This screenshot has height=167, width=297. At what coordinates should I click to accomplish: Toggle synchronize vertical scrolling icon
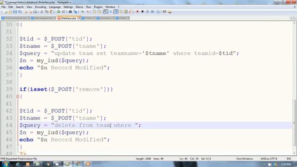pos(94,12)
